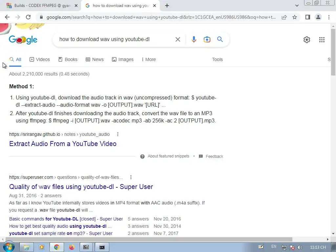The image size is (336, 252).
Task: Share this page from address bar
Action: pyautogui.click(x=284, y=17)
